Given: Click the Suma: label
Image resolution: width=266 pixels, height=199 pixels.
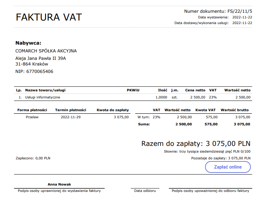Looking at the screenshot, I should [x=144, y=124].
